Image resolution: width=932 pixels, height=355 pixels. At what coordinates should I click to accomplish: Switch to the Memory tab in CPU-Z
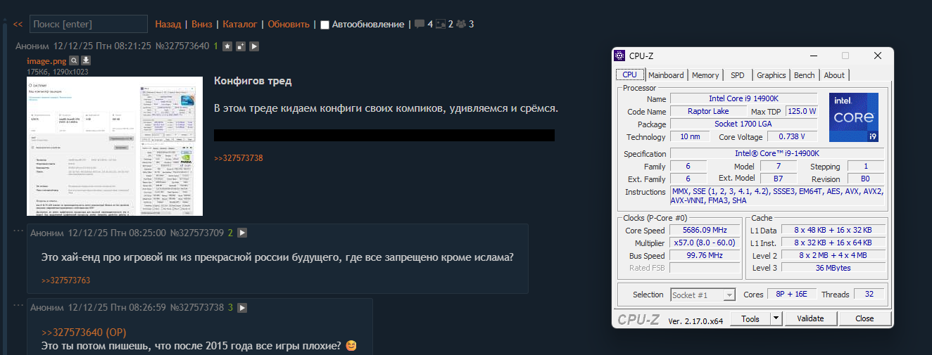click(x=705, y=75)
